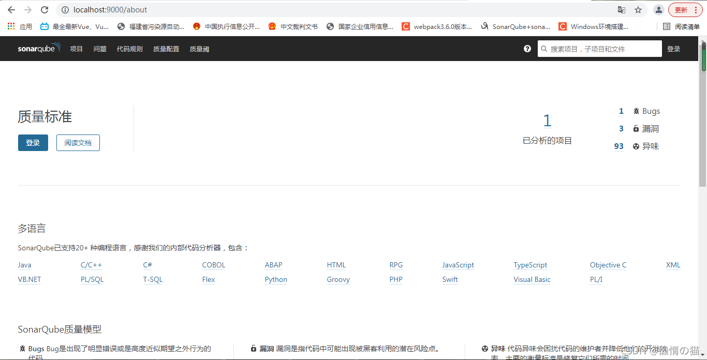The height and width of the screenshot is (360, 707).
Task: Reload the page with refresh icon
Action: click(45, 10)
